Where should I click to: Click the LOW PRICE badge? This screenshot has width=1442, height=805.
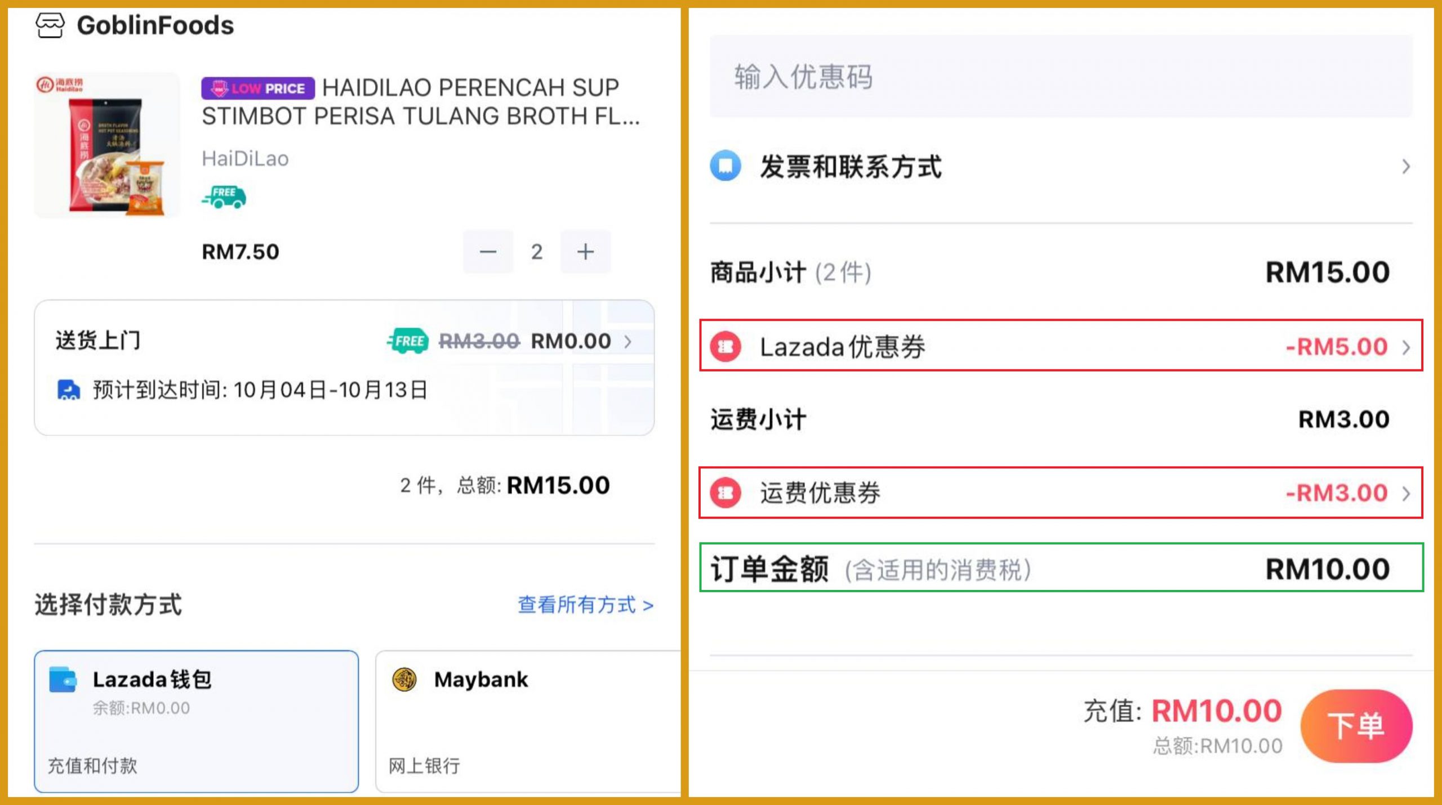pyautogui.click(x=258, y=88)
